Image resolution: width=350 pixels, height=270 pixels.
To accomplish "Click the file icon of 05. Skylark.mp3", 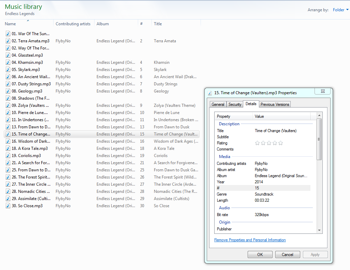I will click(x=8, y=69).
